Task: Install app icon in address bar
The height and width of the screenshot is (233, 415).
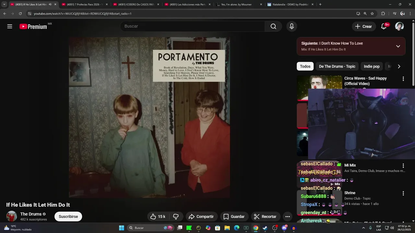Action: click(358, 14)
